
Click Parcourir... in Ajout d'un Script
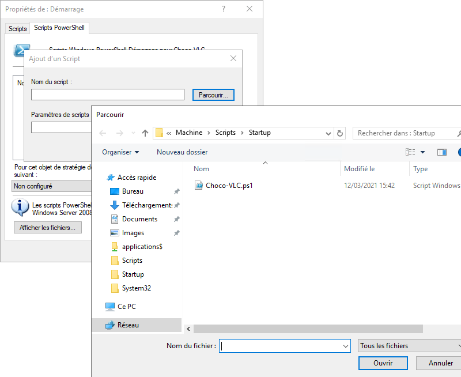tap(213, 95)
